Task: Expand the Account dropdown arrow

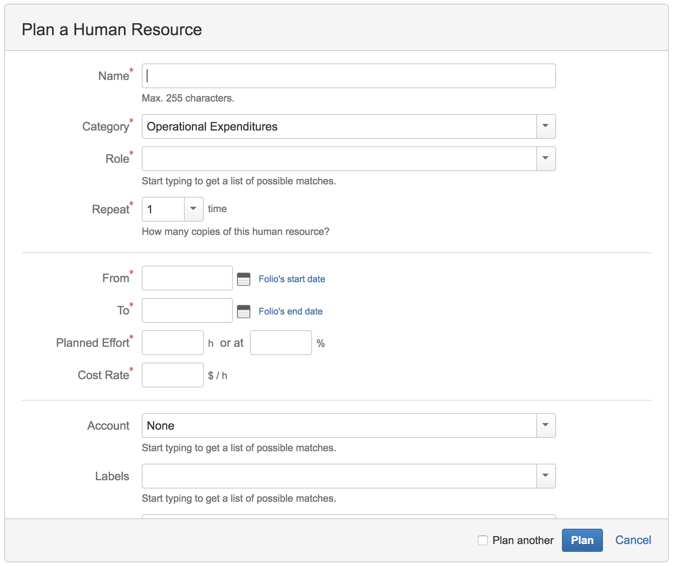Action: click(546, 426)
